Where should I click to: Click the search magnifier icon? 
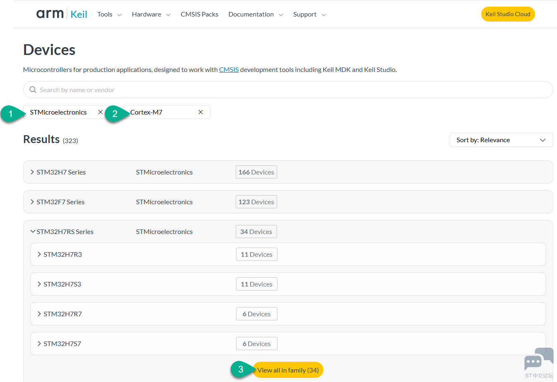point(33,90)
